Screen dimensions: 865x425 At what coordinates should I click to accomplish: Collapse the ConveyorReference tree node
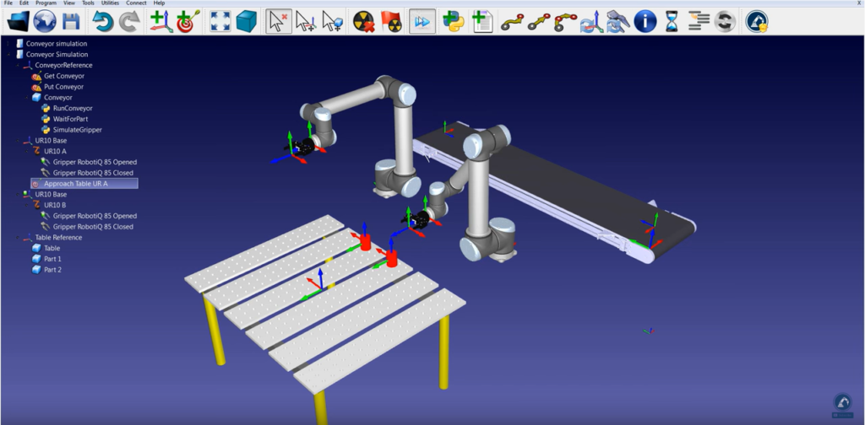click(x=18, y=65)
